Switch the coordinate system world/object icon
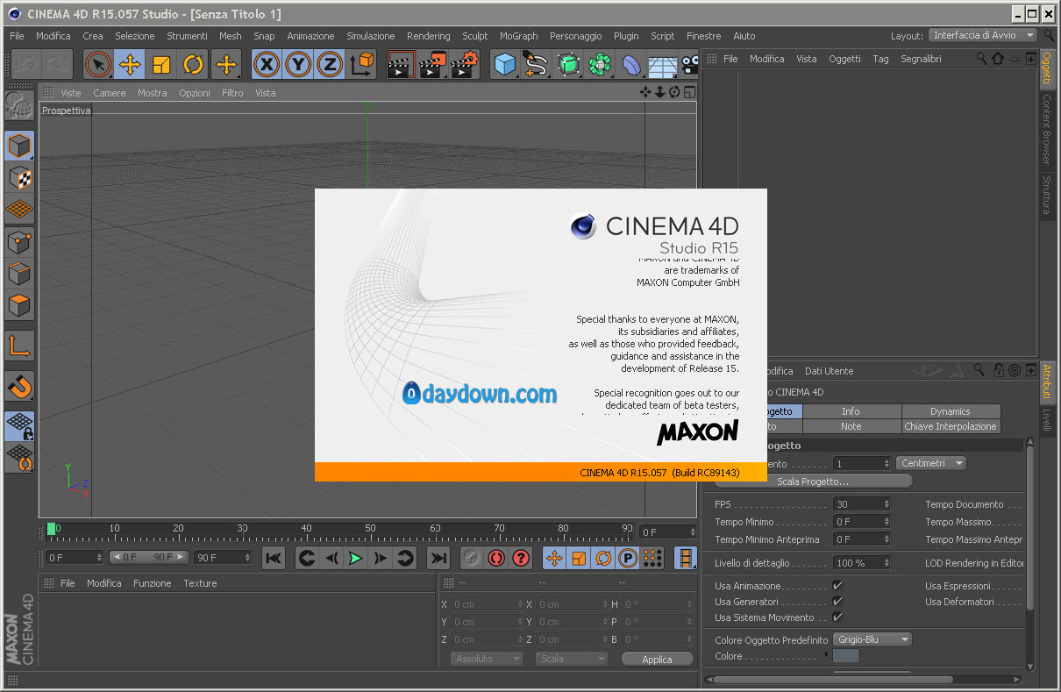The image size is (1061, 692). tap(362, 64)
